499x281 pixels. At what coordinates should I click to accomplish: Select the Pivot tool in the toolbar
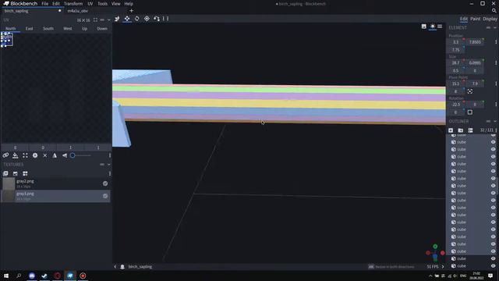coord(147,19)
